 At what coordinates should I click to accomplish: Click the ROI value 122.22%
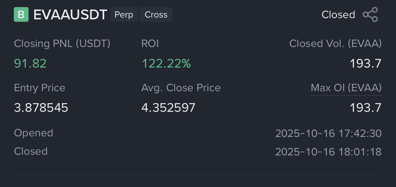click(166, 64)
